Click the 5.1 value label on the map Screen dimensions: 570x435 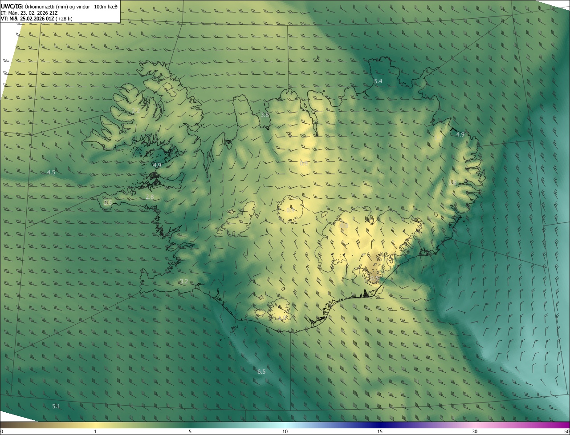coord(56,406)
